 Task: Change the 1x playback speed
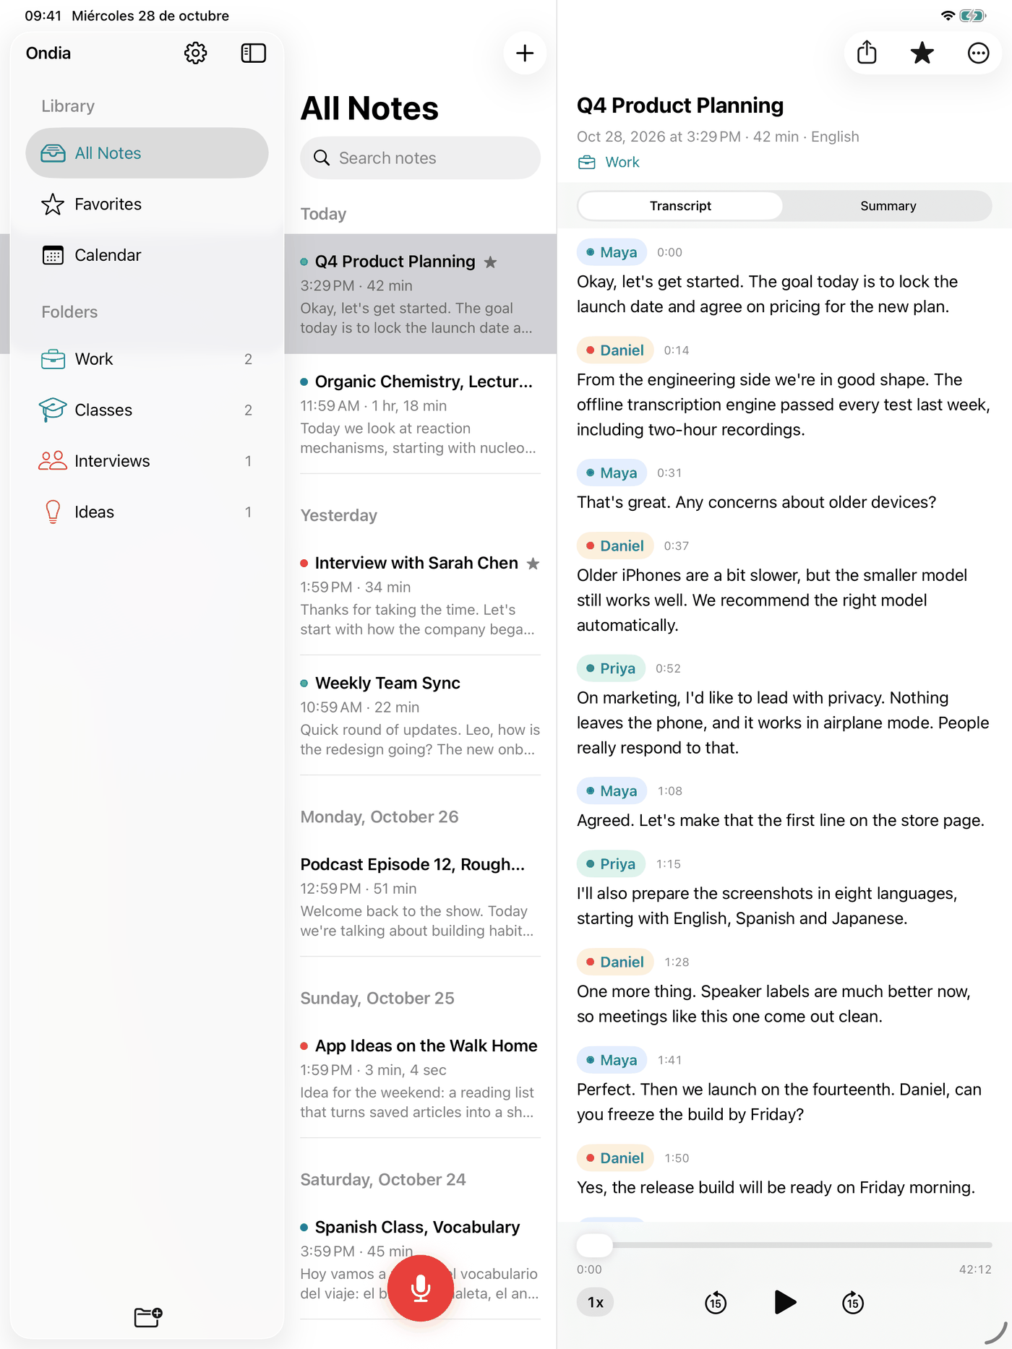pyautogui.click(x=596, y=1302)
